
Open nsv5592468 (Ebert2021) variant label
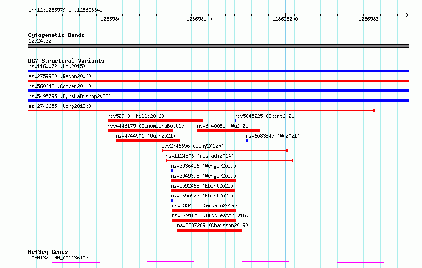202,186
